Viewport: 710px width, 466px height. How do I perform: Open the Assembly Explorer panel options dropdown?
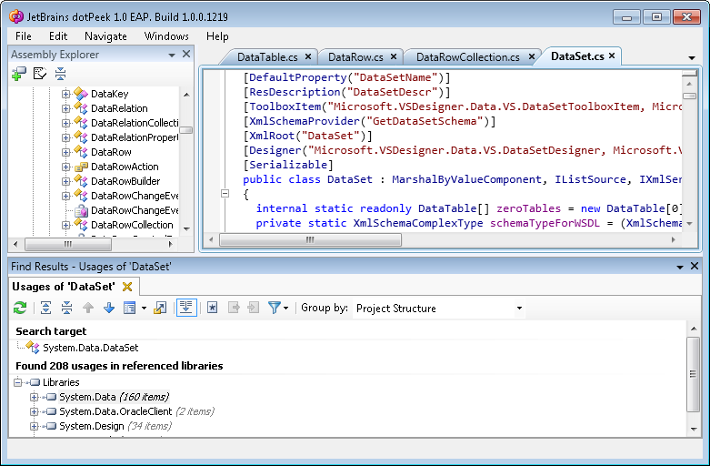[x=172, y=55]
